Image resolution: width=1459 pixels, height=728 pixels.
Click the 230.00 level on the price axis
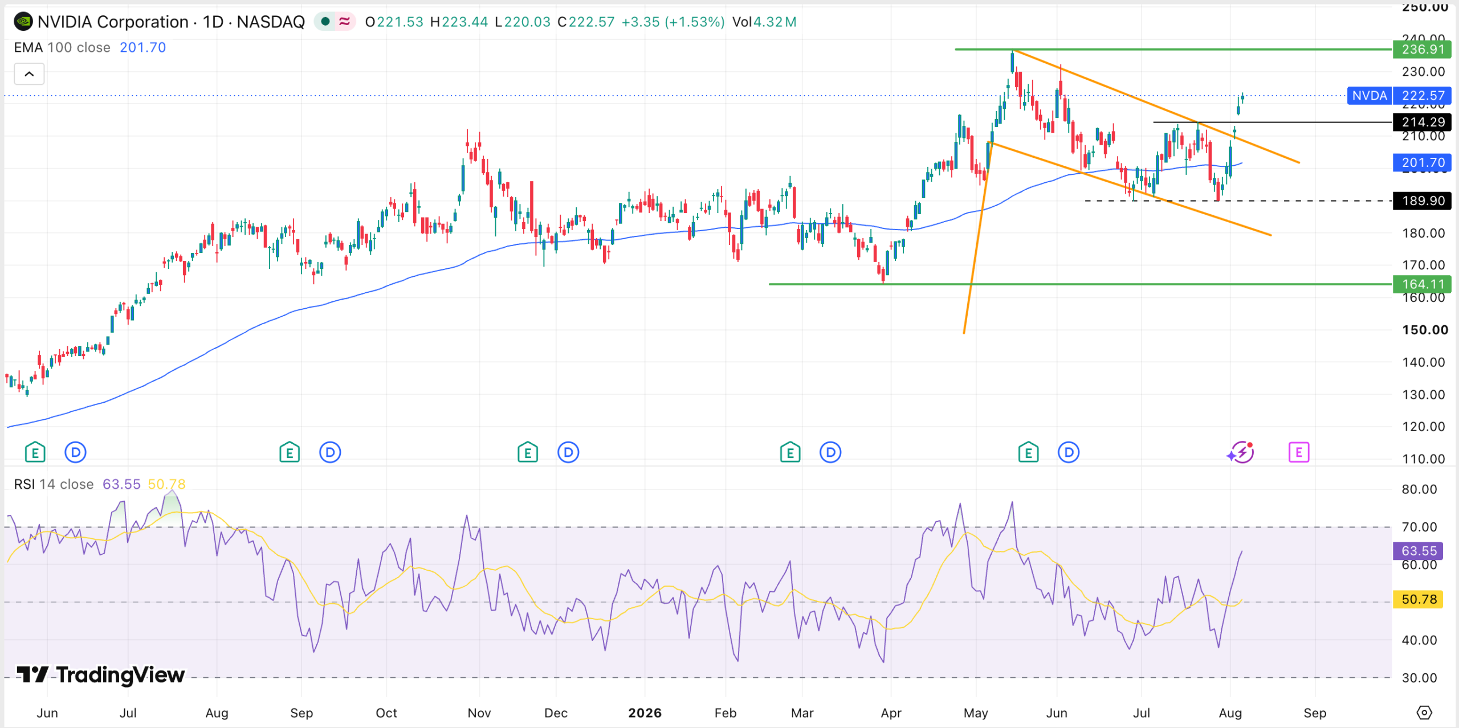(1423, 72)
